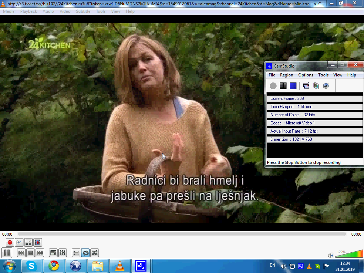Expand the CamStudio Tools menu

pyautogui.click(x=323, y=75)
